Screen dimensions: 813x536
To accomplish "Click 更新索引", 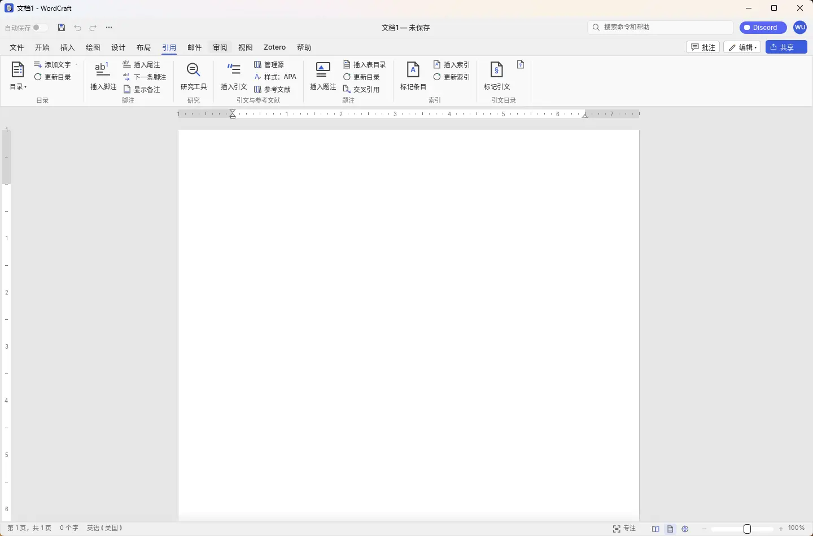I will point(452,77).
